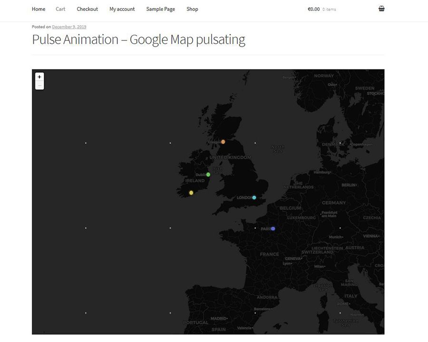428x342 pixels.
Task: Click the ANDORRA map label
Action: 267,297
